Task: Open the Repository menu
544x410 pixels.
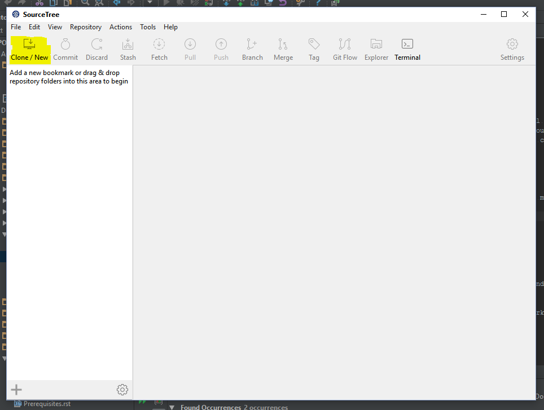Action: point(86,27)
